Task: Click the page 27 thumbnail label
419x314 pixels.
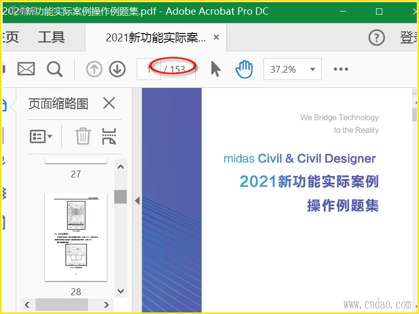Action: point(76,174)
